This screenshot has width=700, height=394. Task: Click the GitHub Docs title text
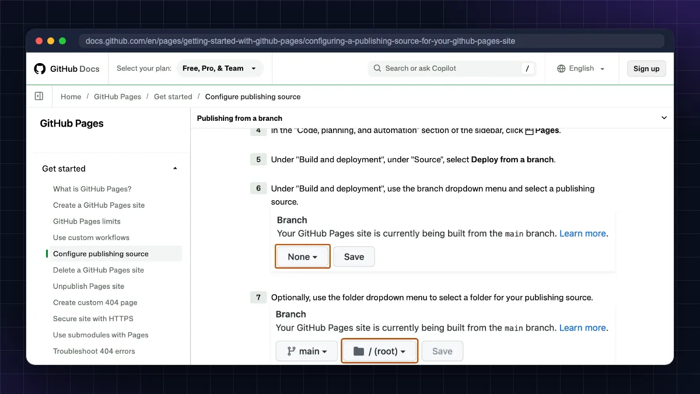click(75, 69)
